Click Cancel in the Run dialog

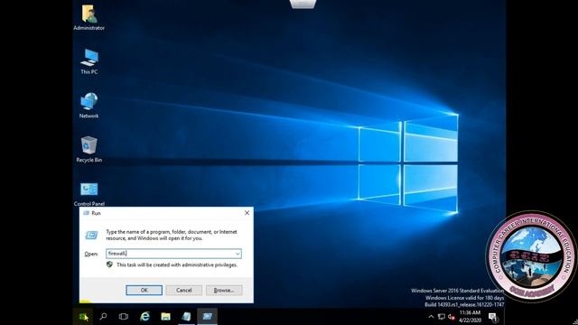point(184,290)
